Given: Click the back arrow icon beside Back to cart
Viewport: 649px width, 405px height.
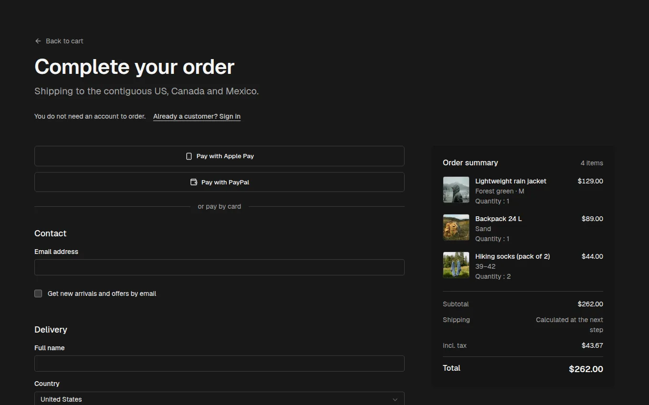Looking at the screenshot, I should [38, 41].
